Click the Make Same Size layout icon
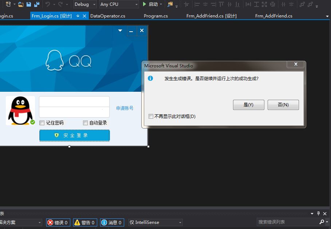This screenshot has height=229, width=331. click(264, 4)
